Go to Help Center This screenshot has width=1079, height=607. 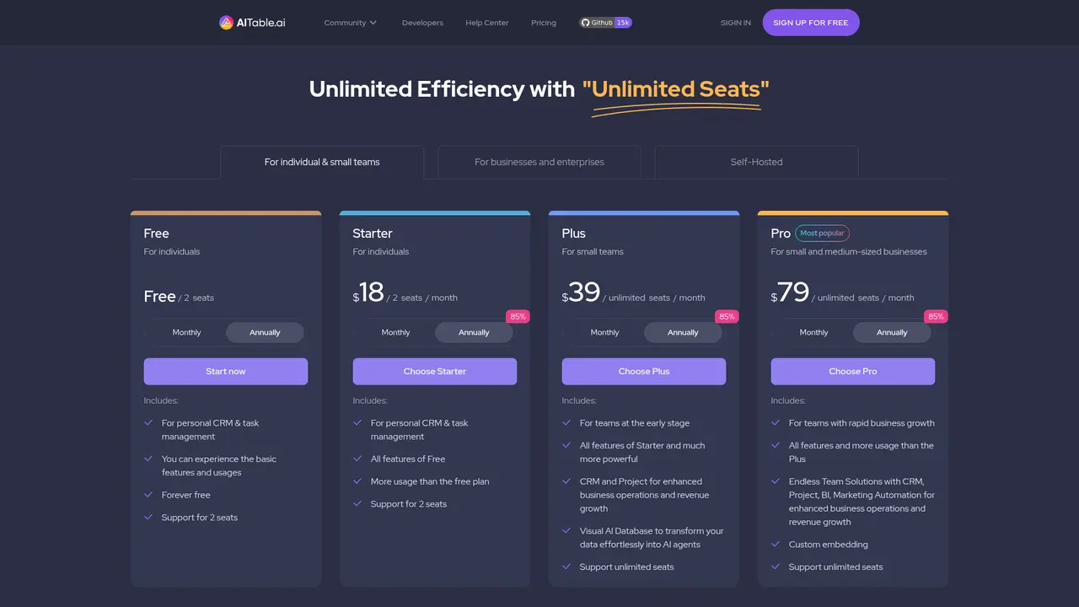(x=487, y=23)
